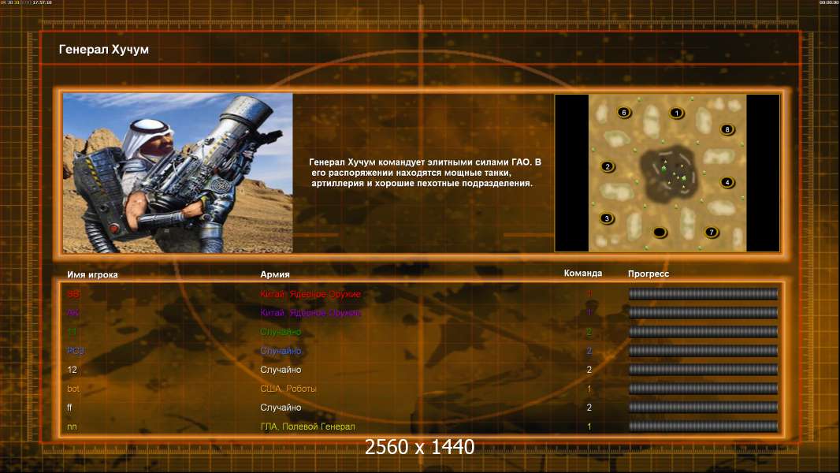
Task: Click the title 'Генерал Хучум'
Action: point(104,50)
